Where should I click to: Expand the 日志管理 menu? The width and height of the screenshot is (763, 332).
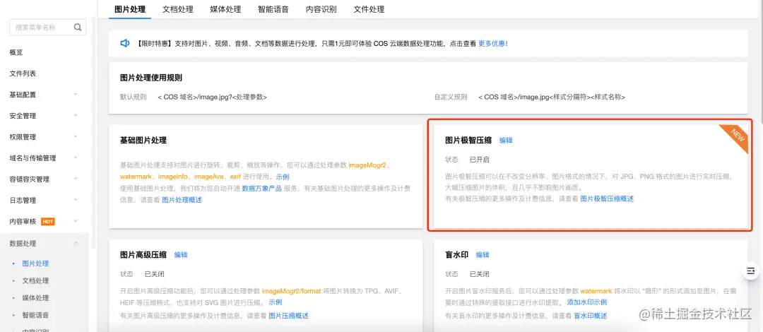[x=45, y=200]
